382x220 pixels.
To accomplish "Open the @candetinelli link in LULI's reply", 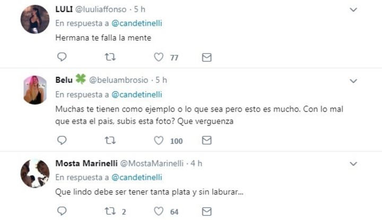I will (137, 23).
